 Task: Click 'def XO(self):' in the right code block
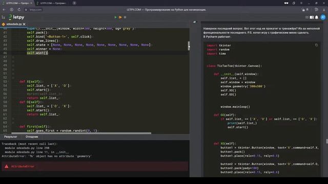click(224, 144)
